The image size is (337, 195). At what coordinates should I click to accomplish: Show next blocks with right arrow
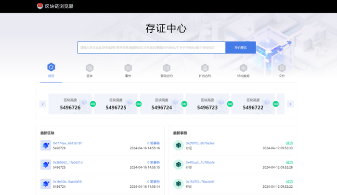coord(290,104)
